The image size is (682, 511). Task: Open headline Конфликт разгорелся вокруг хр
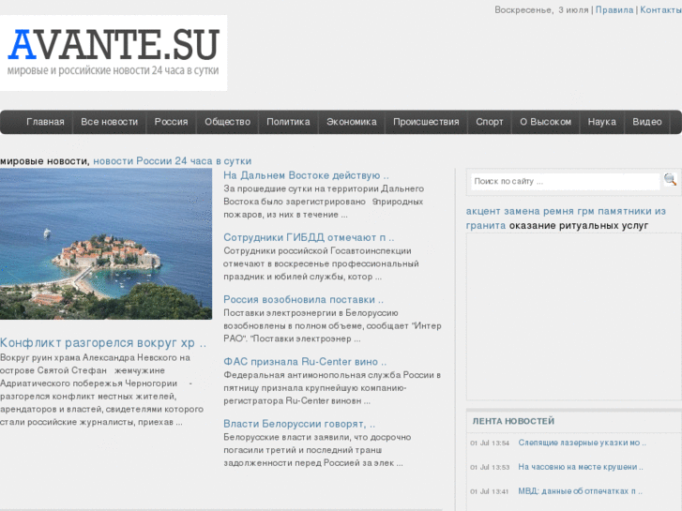click(103, 342)
